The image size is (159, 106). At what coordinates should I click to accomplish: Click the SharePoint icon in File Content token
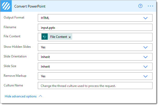[x=45, y=37]
